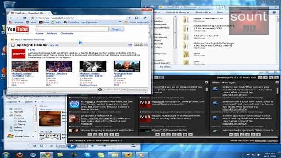Image resolution: width=281 pixels, height=158 pixels.
Task: Open Stream dropdown in Media Player
Action: point(30,102)
